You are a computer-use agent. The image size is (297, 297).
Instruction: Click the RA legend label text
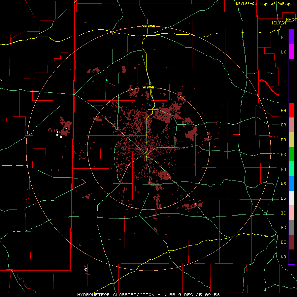(283, 169)
